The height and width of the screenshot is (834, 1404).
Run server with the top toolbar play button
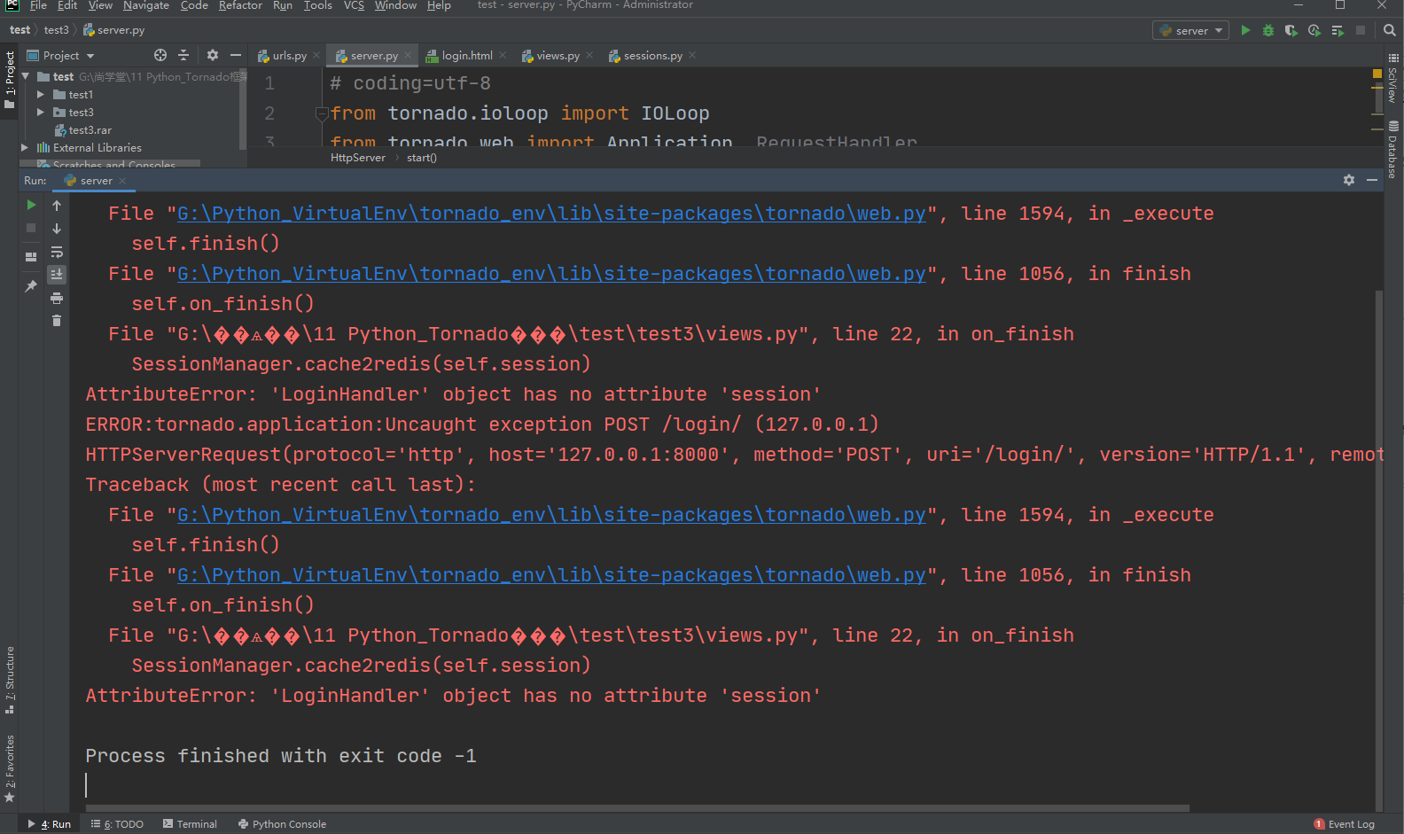(x=1245, y=30)
